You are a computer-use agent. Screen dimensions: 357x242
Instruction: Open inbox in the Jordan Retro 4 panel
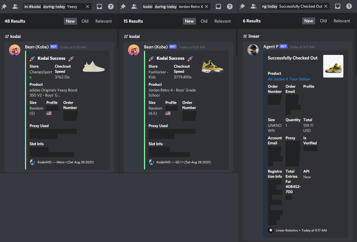point(218,7)
